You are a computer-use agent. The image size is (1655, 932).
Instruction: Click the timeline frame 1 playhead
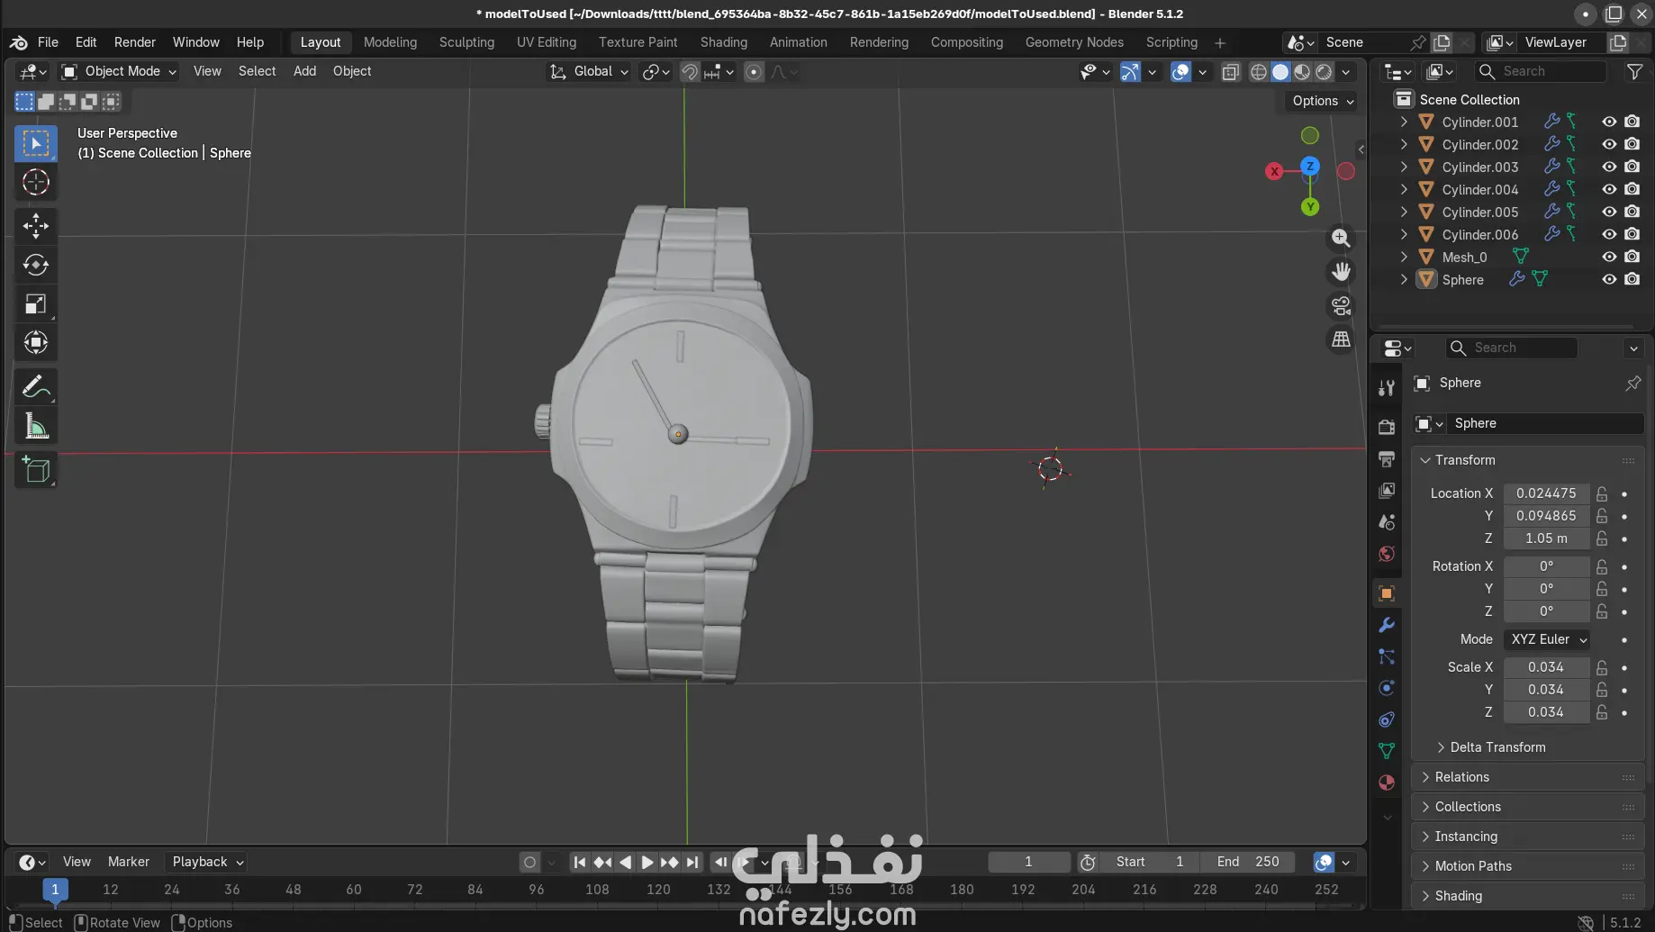click(x=55, y=890)
